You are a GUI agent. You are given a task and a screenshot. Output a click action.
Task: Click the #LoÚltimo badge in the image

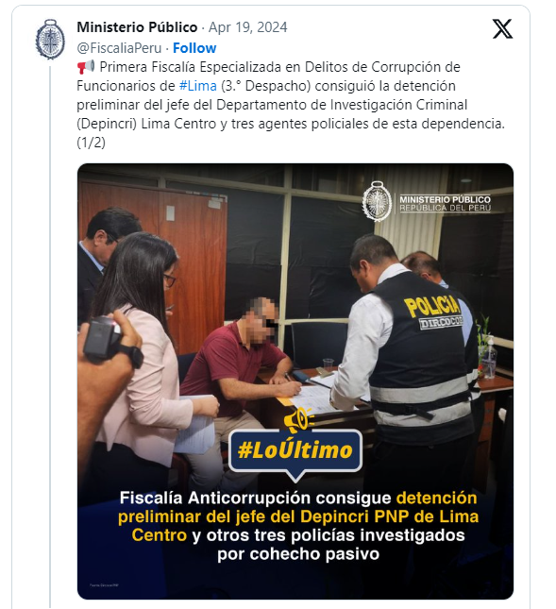click(x=295, y=450)
